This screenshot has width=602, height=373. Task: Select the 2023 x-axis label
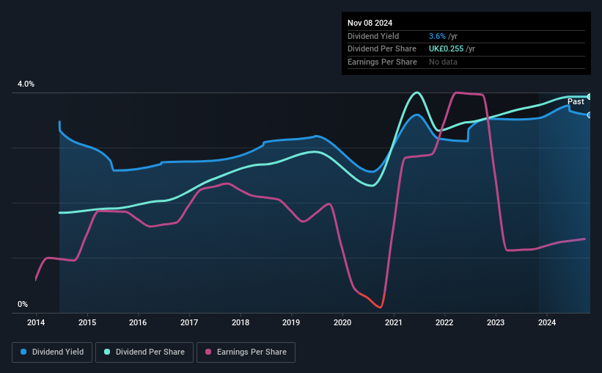tap(495, 322)
